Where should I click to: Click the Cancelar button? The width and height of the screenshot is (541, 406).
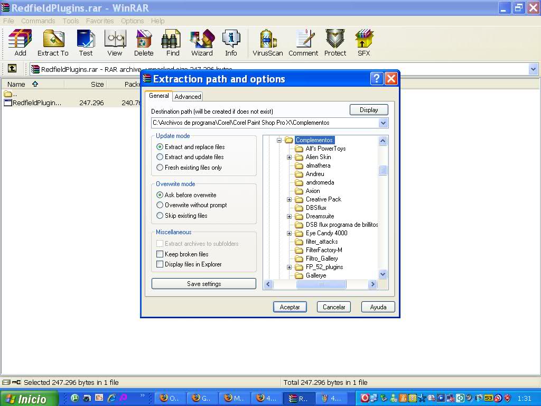(x=334, y=307)
